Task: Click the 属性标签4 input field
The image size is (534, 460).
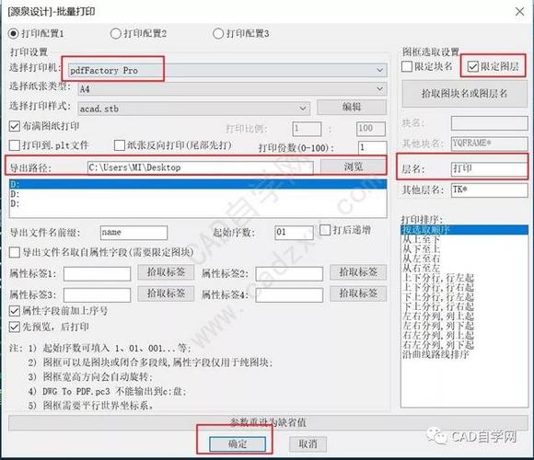Action: [x=289, y=295]
